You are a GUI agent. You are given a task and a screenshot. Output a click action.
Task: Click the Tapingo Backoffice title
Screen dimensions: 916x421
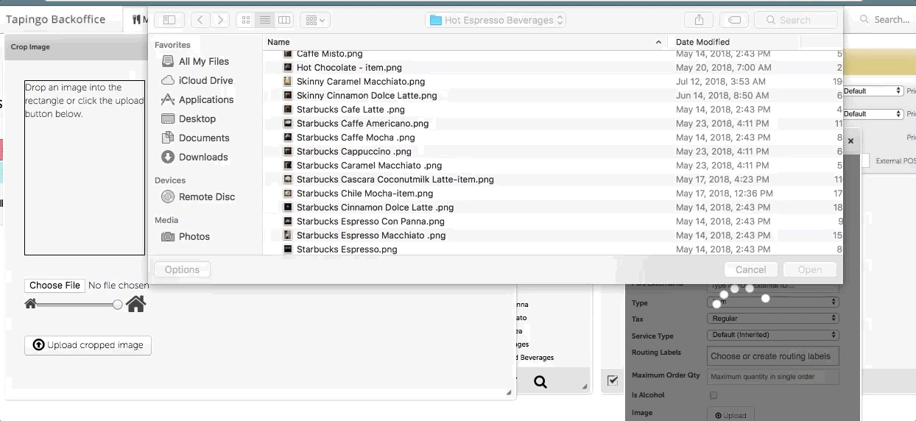point(56,19)
